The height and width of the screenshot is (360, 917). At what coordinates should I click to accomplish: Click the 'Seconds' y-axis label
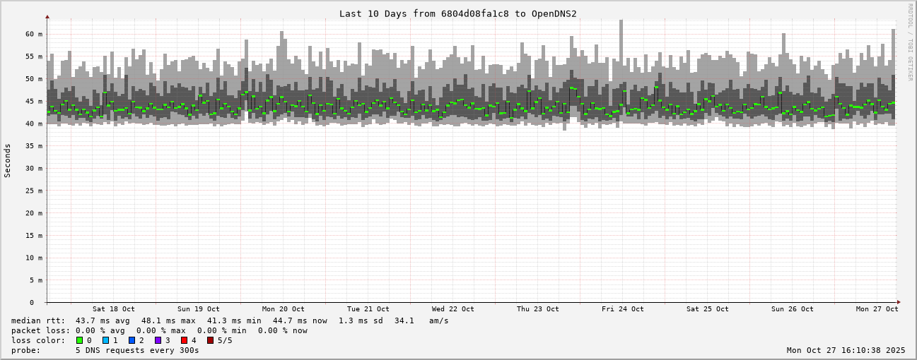coord(8,160)
